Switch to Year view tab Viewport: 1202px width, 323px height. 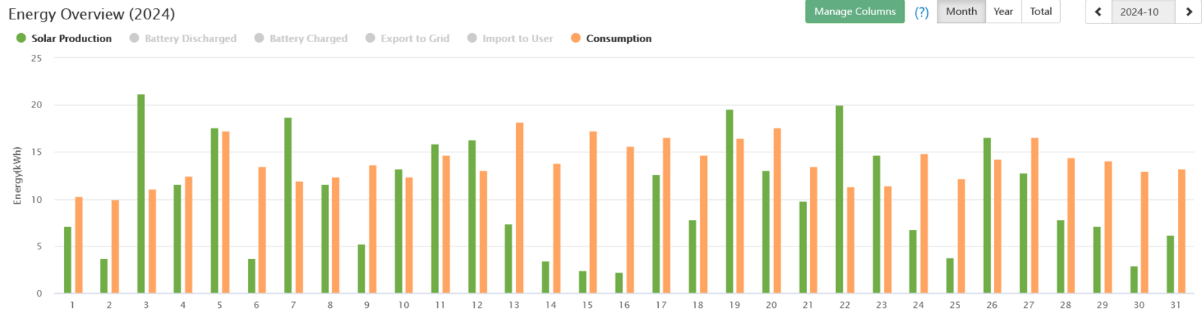point(1003,12)
